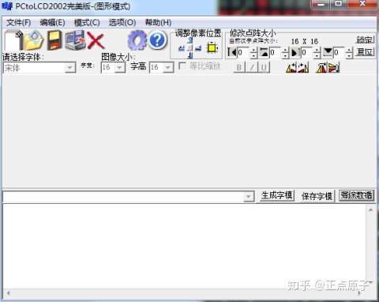Screen dimensions: 379x302
Task: Shift pixels down with the down arrow
Action: click(x=190, y=55)
